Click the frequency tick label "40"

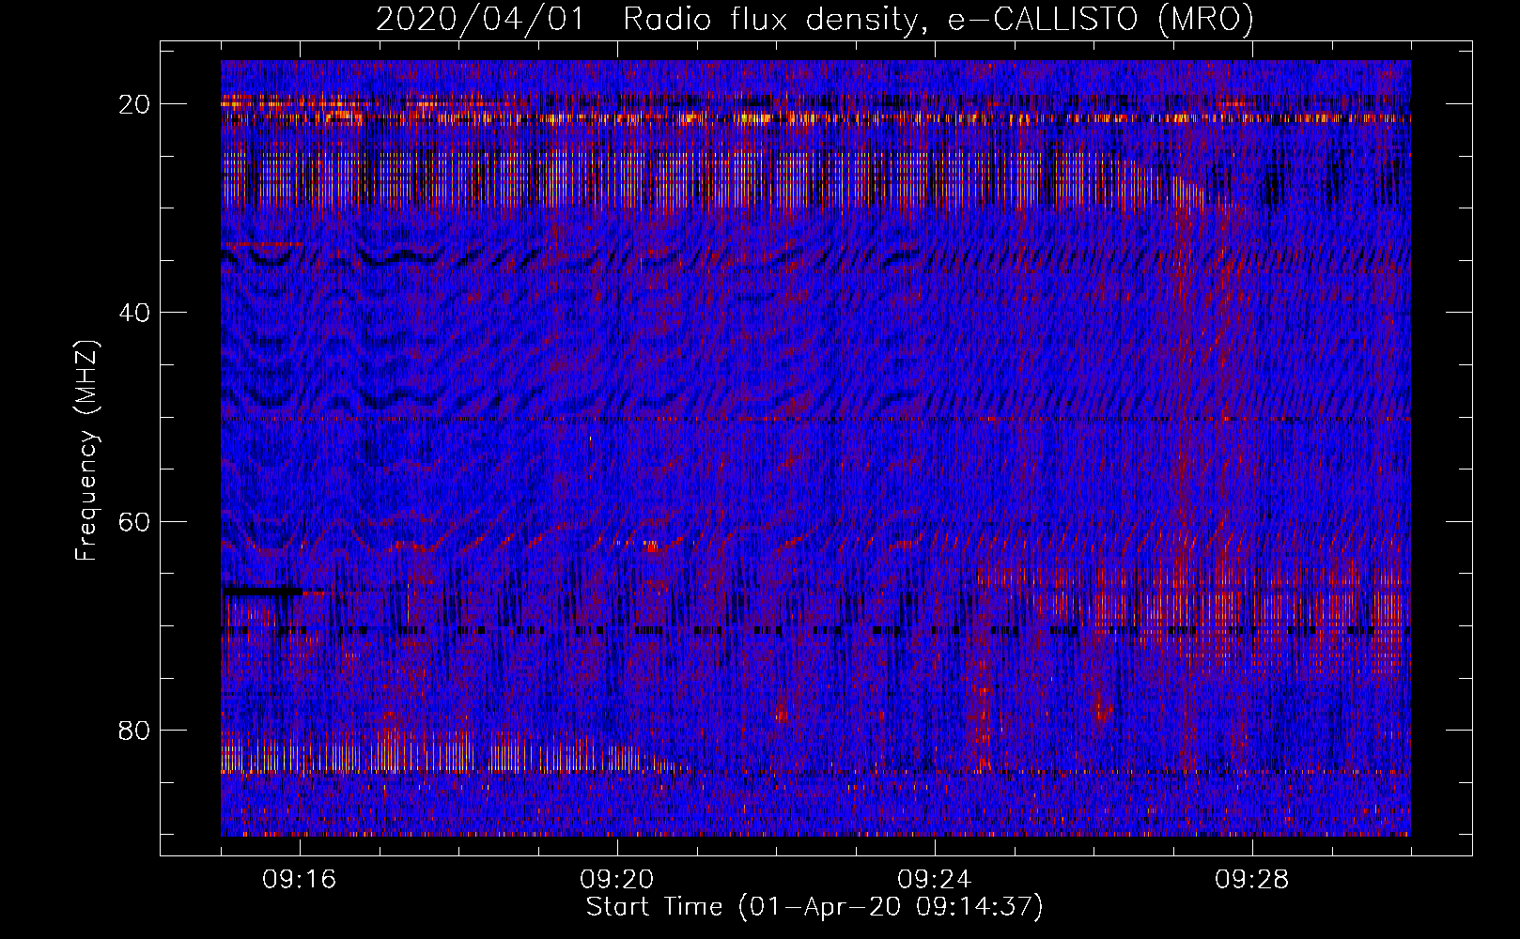pos(134,313)
